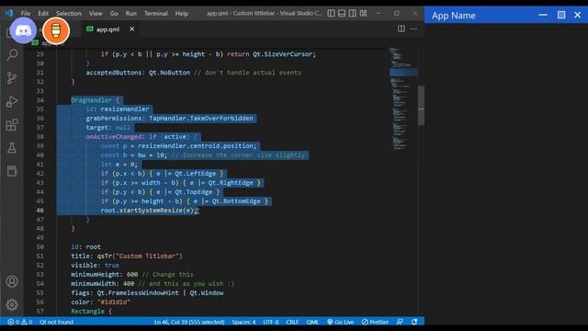
Task: Close the app.qml tab
Action: (x=132, y=29)
